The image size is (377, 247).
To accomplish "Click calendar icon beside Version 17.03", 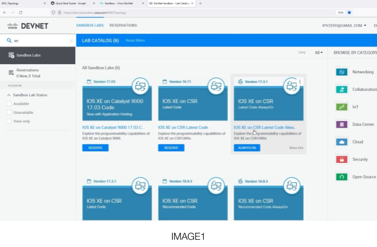I will click(88, 82).
